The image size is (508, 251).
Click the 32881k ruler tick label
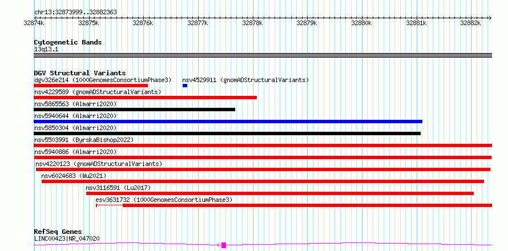(416, 23)
